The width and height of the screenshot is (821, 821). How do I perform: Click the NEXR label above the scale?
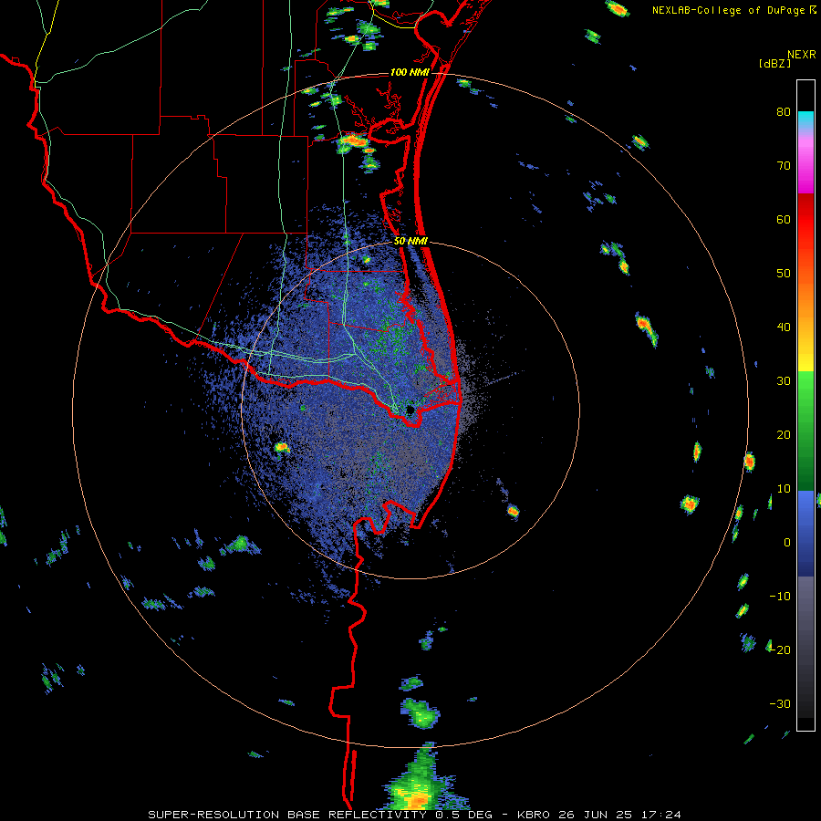point(801,55)
